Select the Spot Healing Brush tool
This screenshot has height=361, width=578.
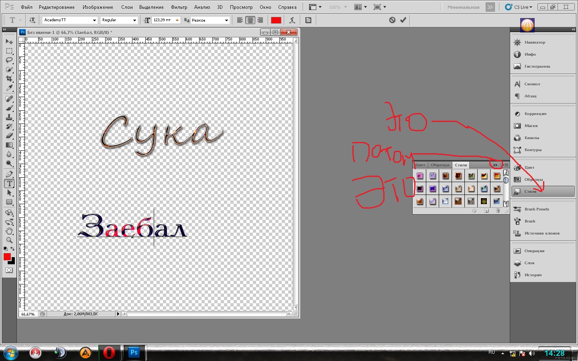click(x=9, y=99)
